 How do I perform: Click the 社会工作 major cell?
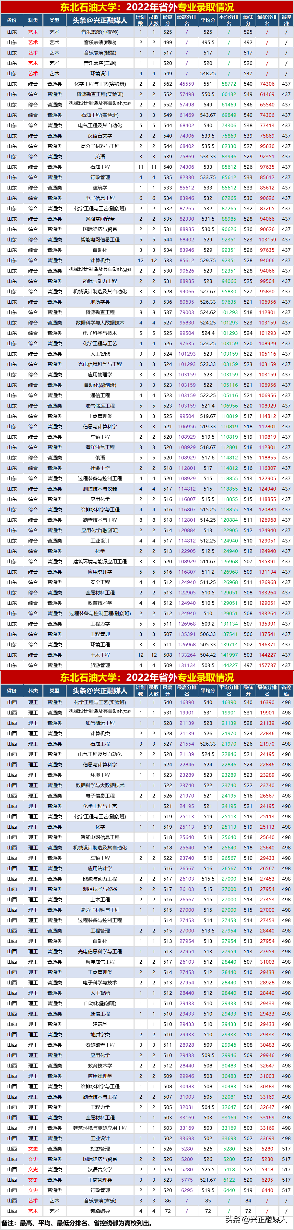tap(100, 469)
